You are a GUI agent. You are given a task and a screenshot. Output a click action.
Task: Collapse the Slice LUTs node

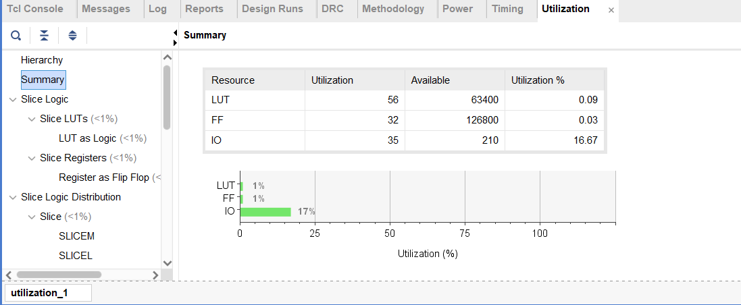pyautogui.click(x=32, y=119)
